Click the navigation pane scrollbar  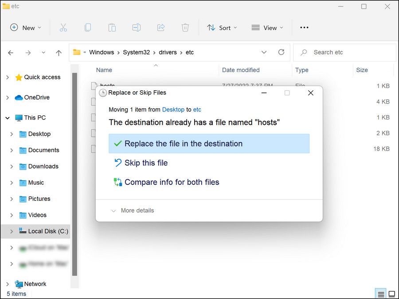pos(74,174)
